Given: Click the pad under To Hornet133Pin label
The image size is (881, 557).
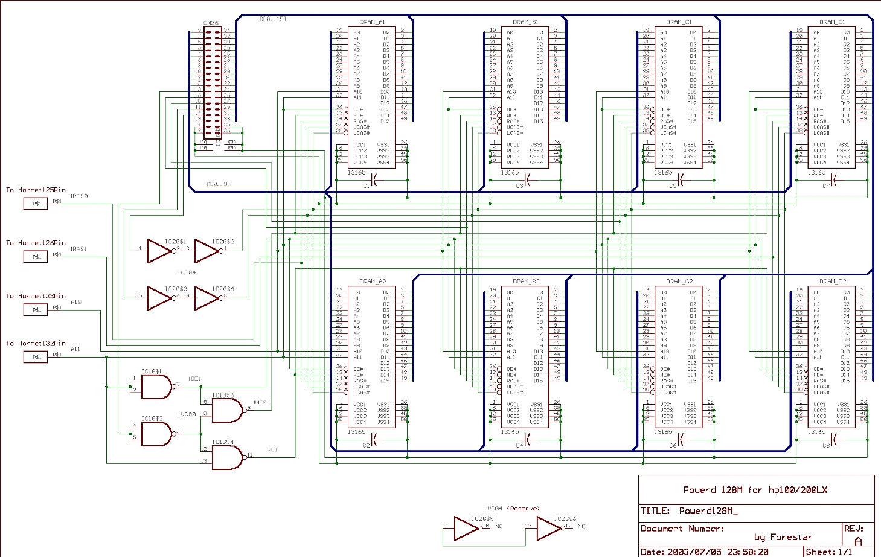Looking at the screenshot, I should 36,310.
